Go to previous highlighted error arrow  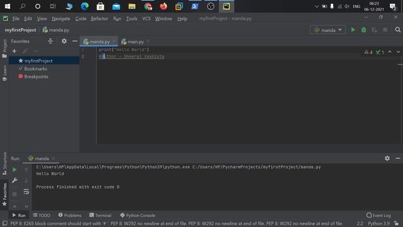pos(390,52)
